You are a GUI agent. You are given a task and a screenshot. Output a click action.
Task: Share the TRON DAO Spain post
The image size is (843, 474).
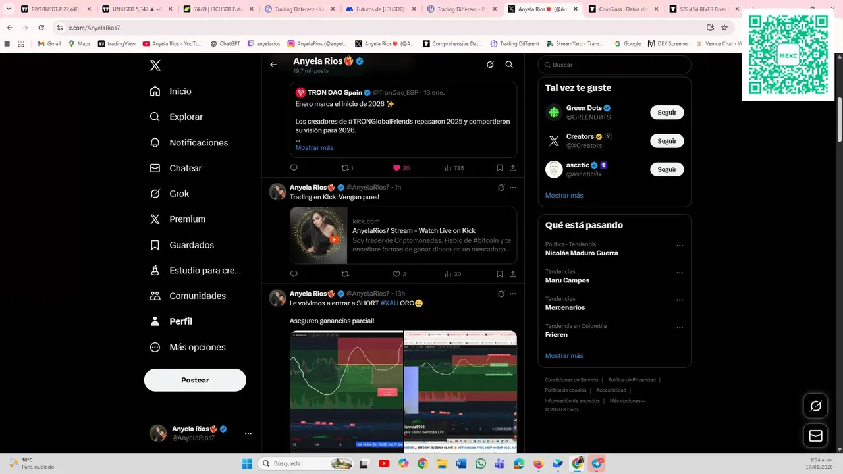click(513, 168)
